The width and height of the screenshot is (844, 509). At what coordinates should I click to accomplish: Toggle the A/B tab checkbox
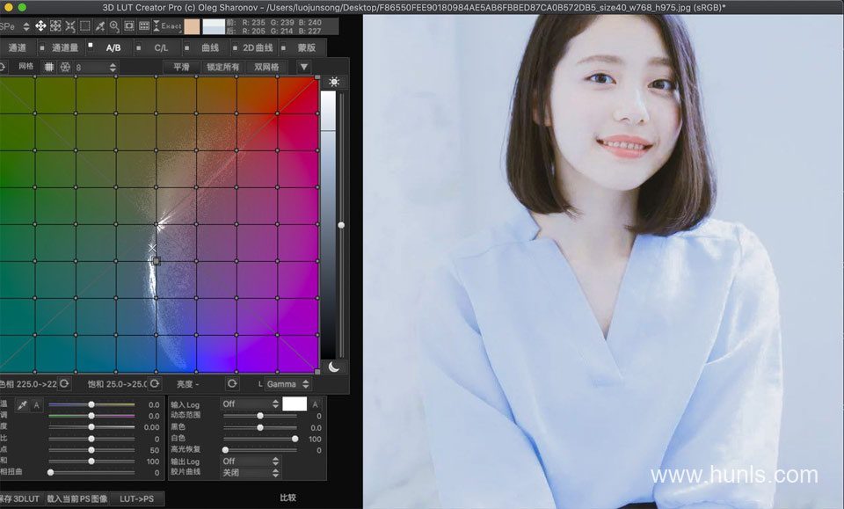click(91, 45)
